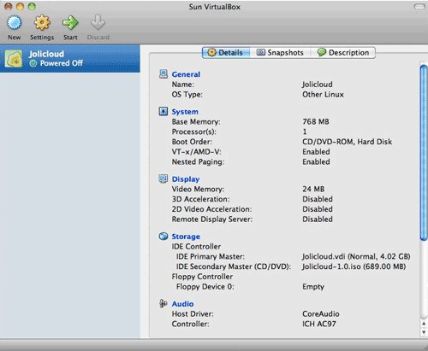
Task: Click the scrollbar down arrow
Action: pos(424,332)
